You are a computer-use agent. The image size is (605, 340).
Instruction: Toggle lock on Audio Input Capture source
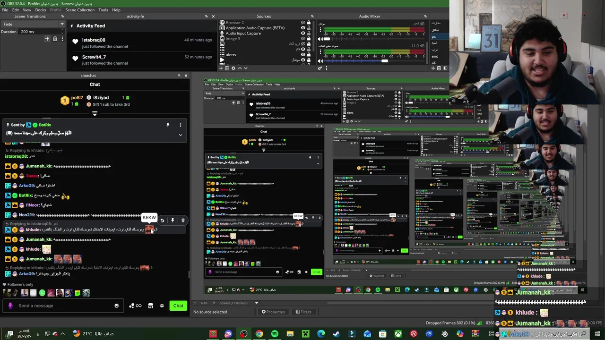pyautogui.click(x=309, y=34)
